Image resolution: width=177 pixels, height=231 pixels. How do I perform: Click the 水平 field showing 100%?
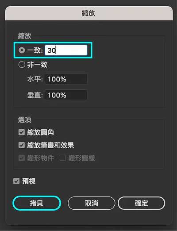tap(66, 79)
